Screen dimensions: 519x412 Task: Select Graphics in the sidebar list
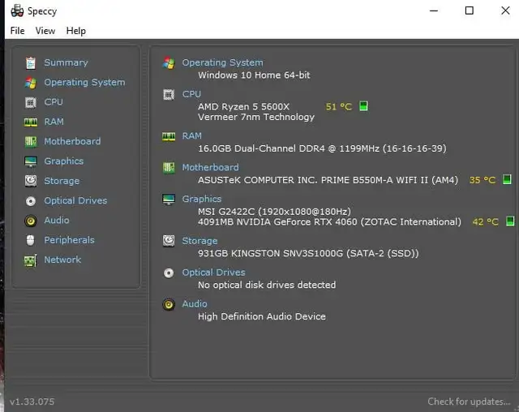tap(64, 161)
